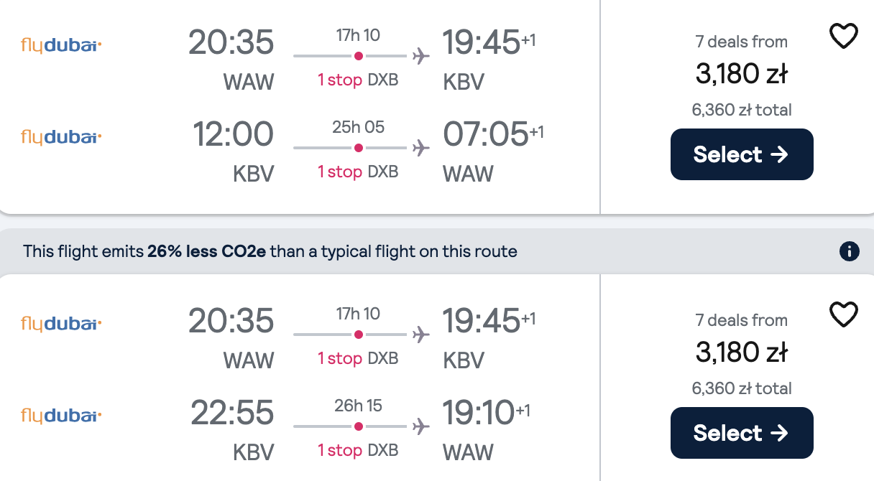Open the '1 stop DXB' details under 26h 15
The image size is (874, 481).
(x=358, y=450)
